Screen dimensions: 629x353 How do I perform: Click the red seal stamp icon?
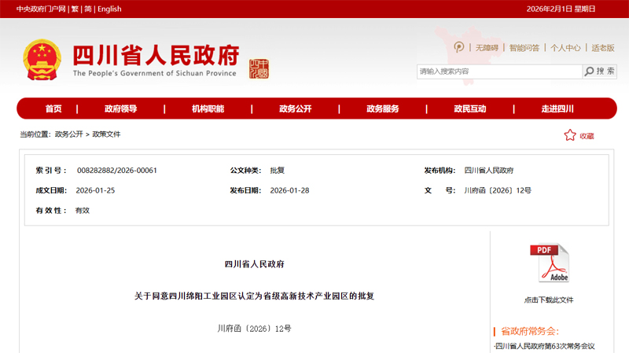pyautogui.click(x=259, y=68)
